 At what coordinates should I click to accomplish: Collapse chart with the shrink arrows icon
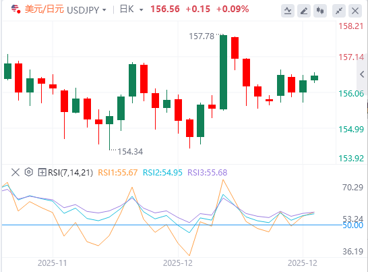point(339,11)
